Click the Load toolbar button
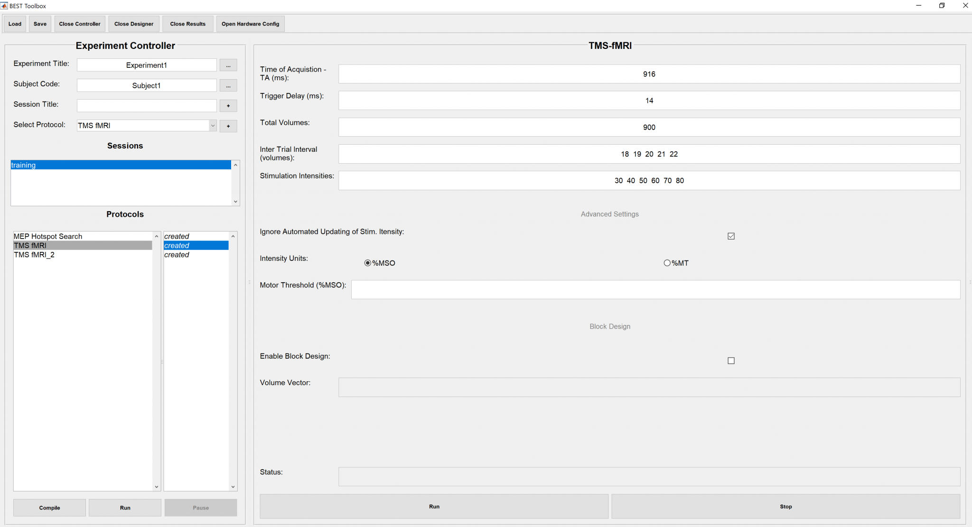The height and width of the screenshot is (527, 972). coord(15,24)
